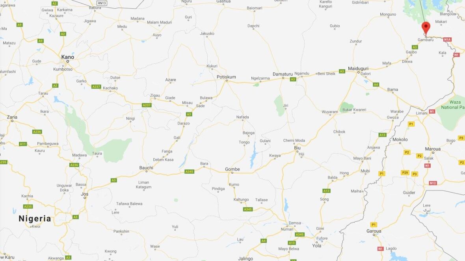Click the A3 shield near Gajibo
The height and width of the screenshot is (261, 465).
(415, 47)
